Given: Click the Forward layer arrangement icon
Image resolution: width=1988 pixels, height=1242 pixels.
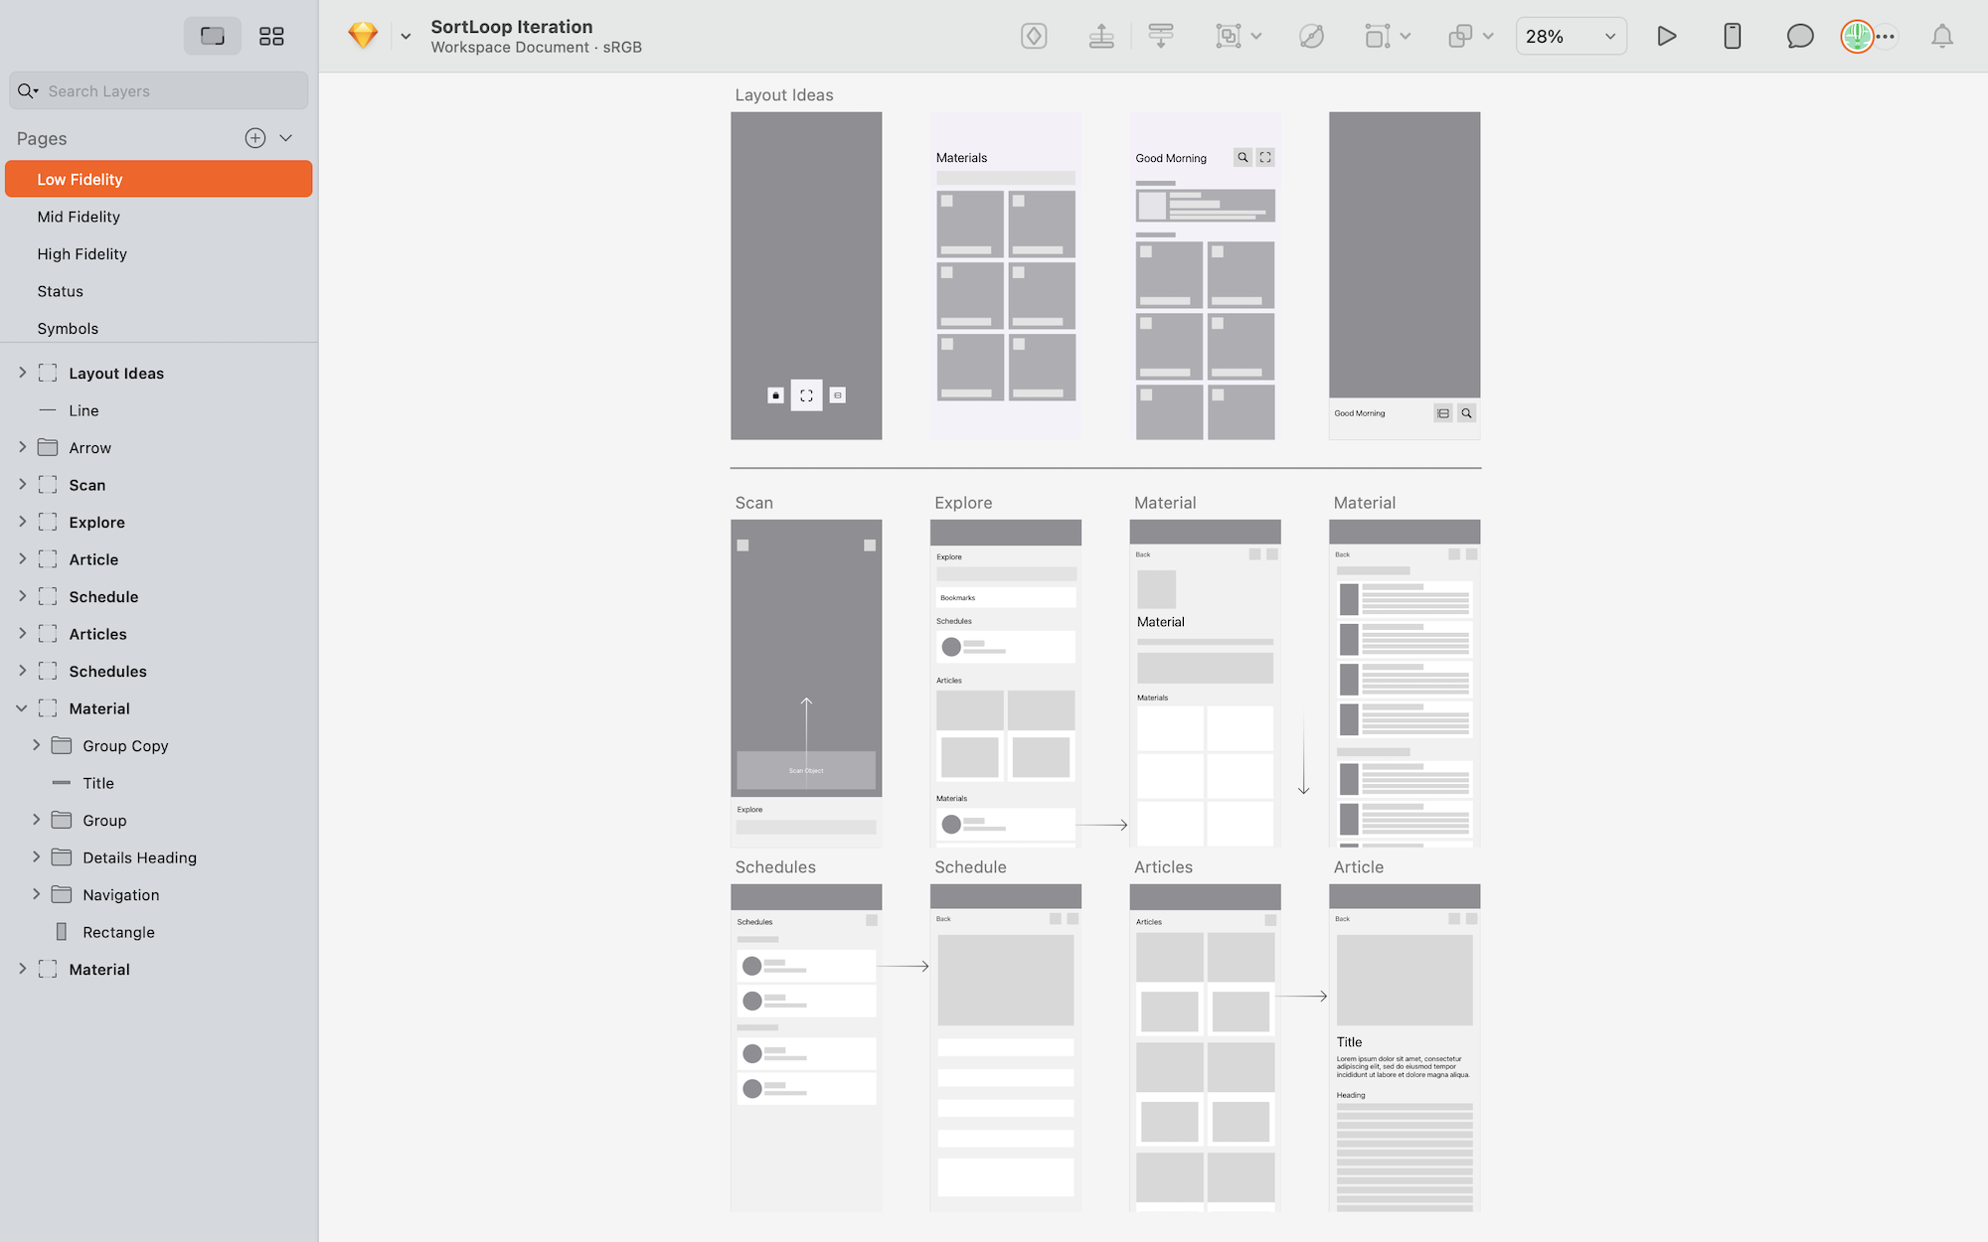Looking at the screenshot, I should [x=1101, y=37].
